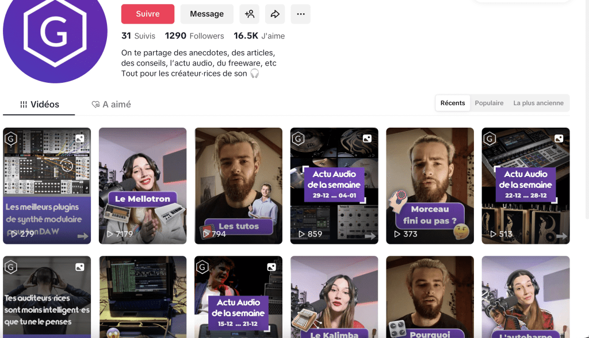Click the Suivre button
589x338 pixels.
pyautogui.click(x=147, y=14)
